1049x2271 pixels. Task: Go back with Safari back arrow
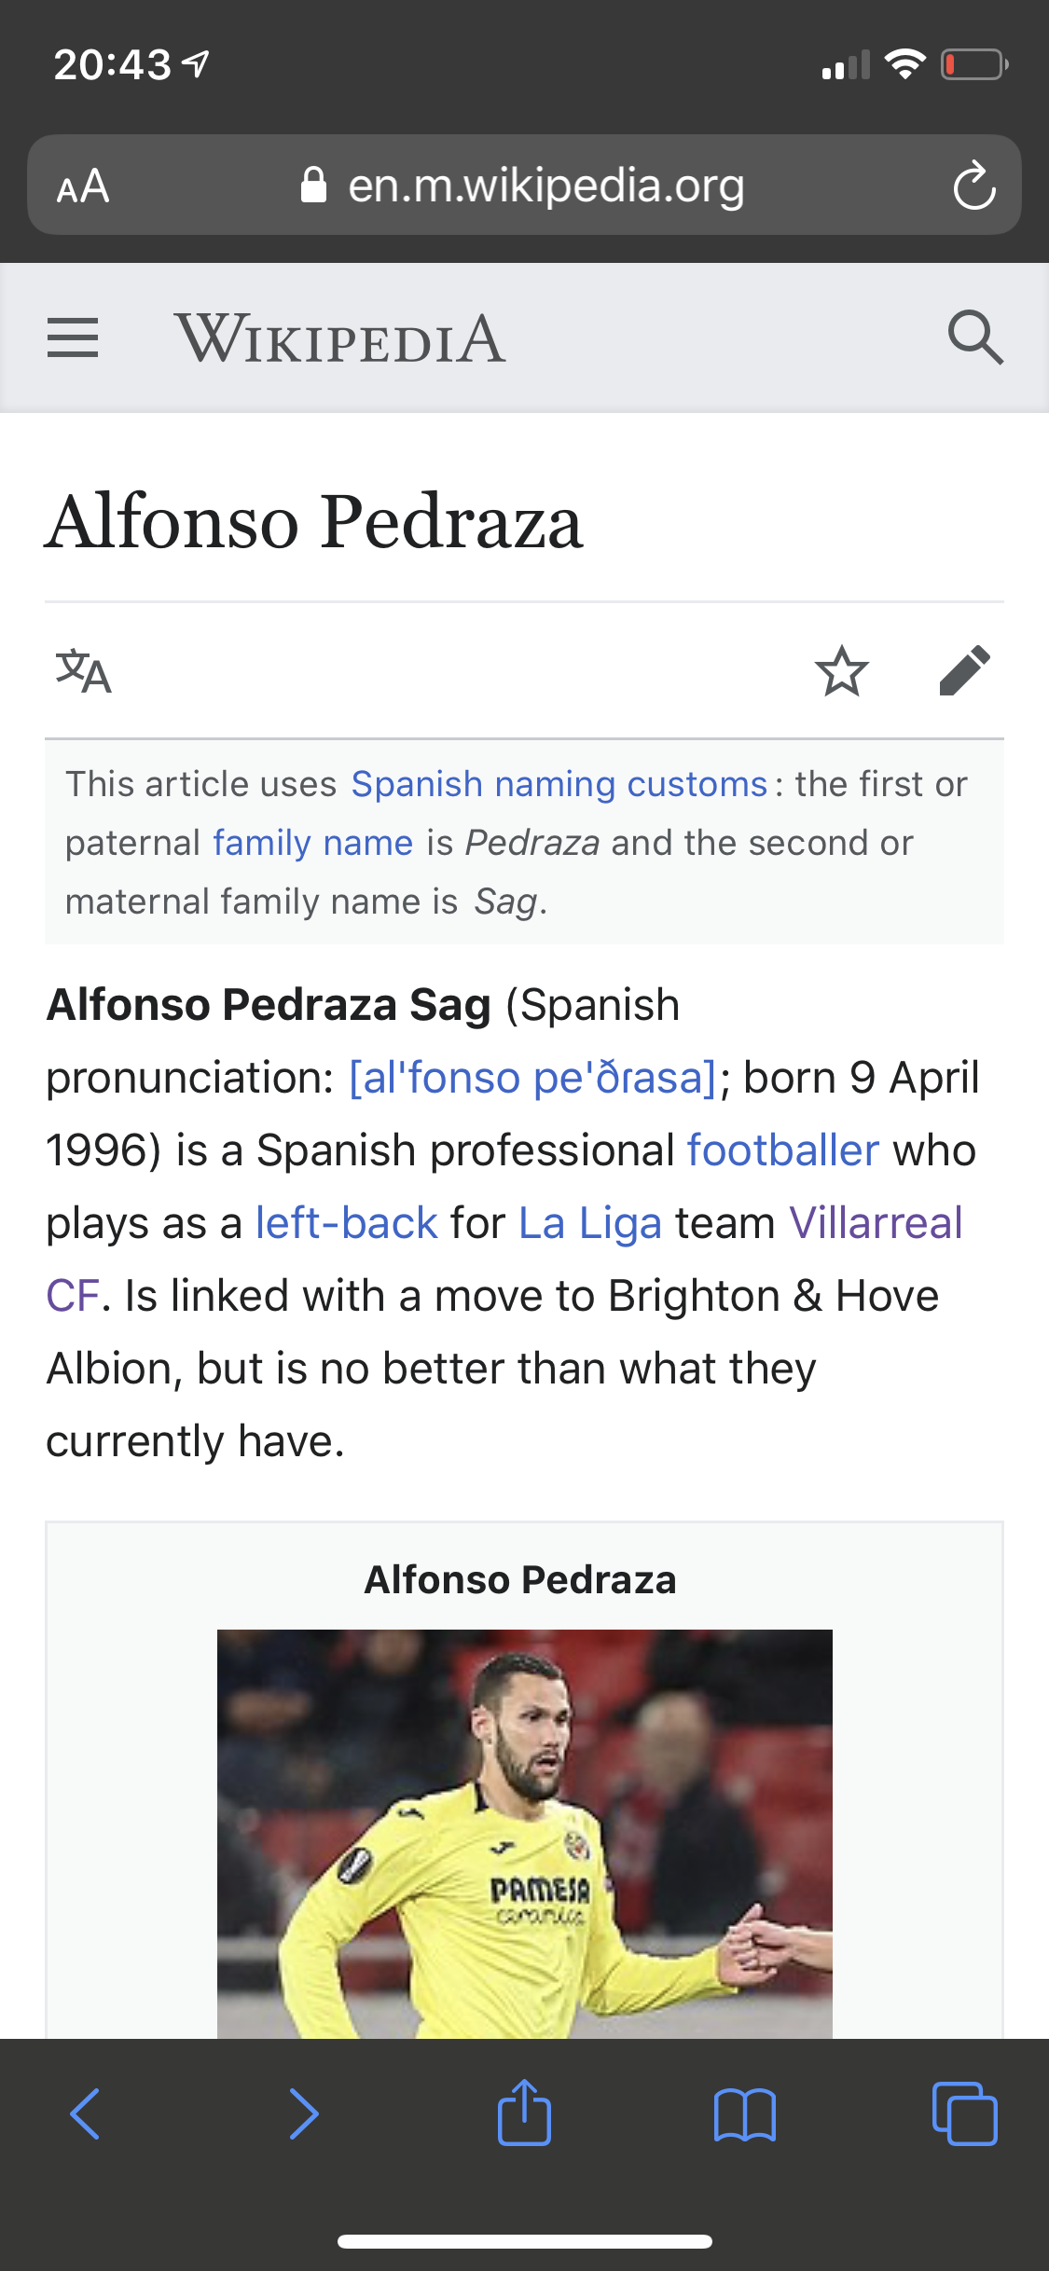(x=85, y=2113)
